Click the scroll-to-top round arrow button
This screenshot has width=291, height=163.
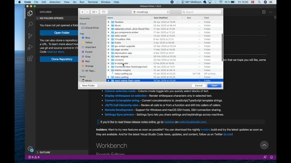coord(264,145)
